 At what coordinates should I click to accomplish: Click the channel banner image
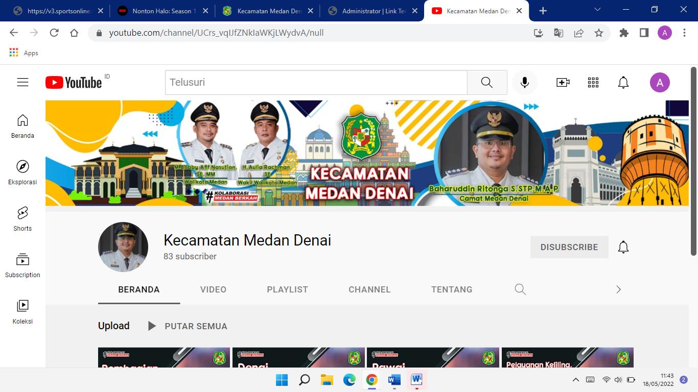[367, 153]
